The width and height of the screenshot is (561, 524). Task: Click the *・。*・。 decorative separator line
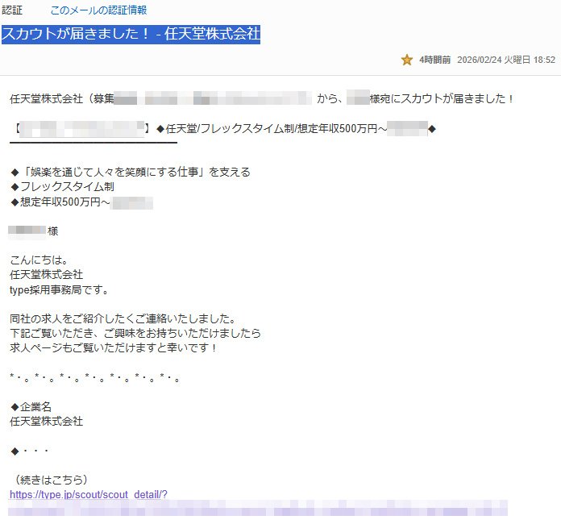point(94,377)
